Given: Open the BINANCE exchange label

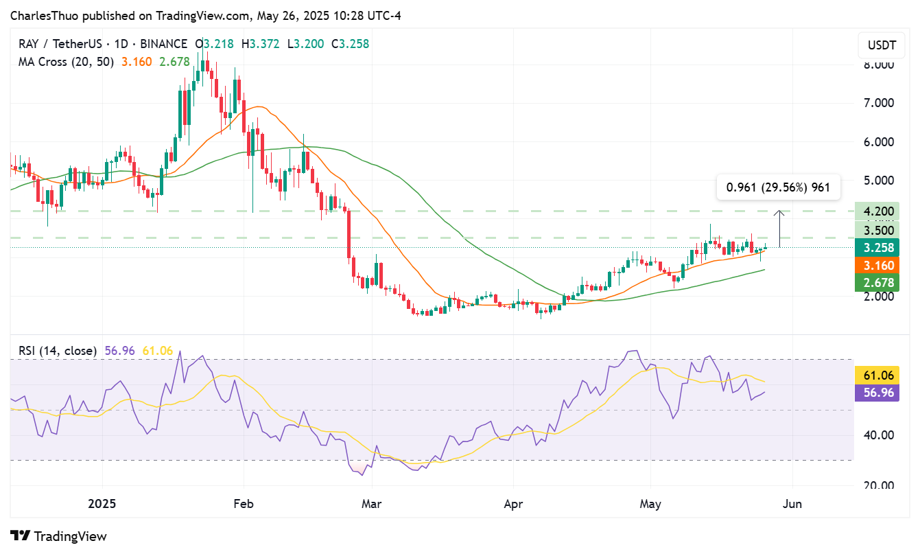Looking at the screenshot, I should coord(163,43).
